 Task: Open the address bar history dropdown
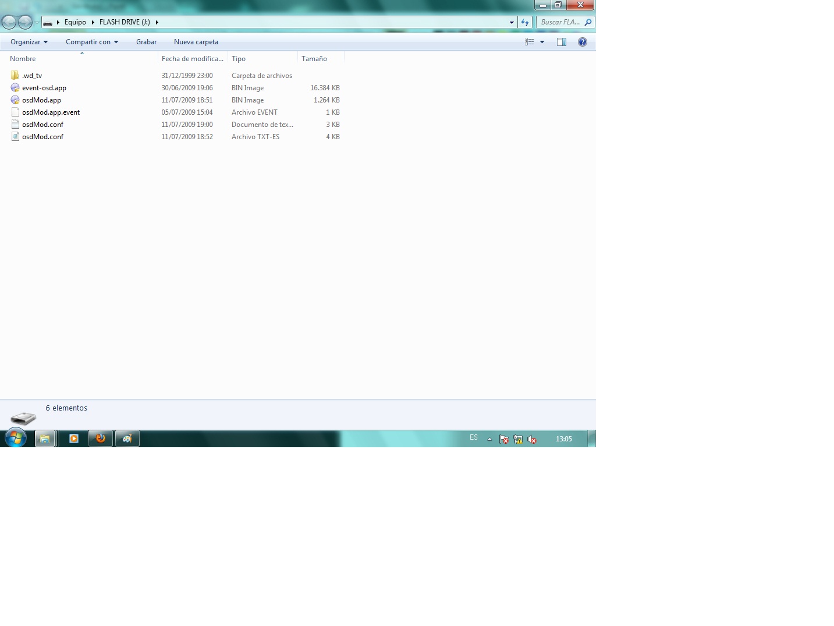[512, 23]
